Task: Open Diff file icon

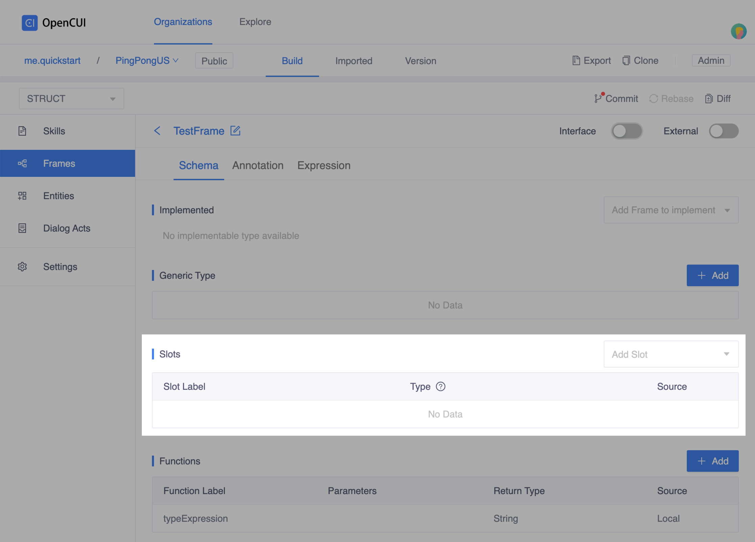Action: click(709, 99)
